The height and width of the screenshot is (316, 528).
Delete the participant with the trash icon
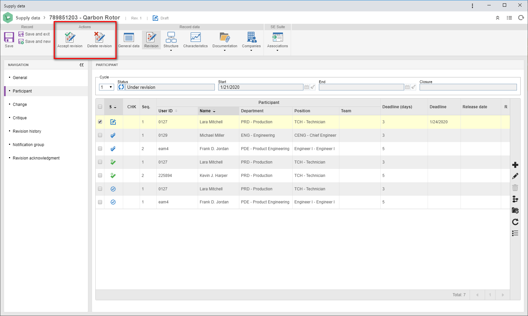point(515,188)
